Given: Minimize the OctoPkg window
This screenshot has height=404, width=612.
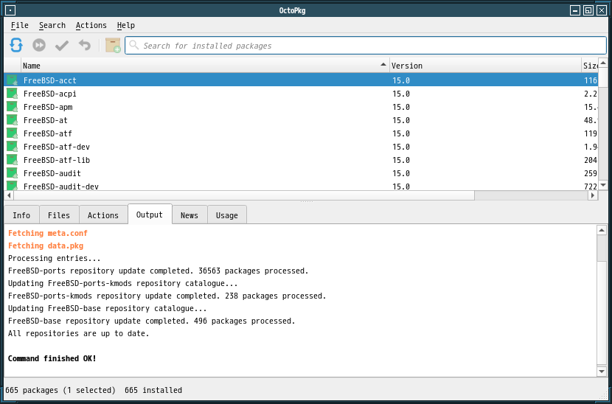Looking at the screenshot, I should pos(575,10).
